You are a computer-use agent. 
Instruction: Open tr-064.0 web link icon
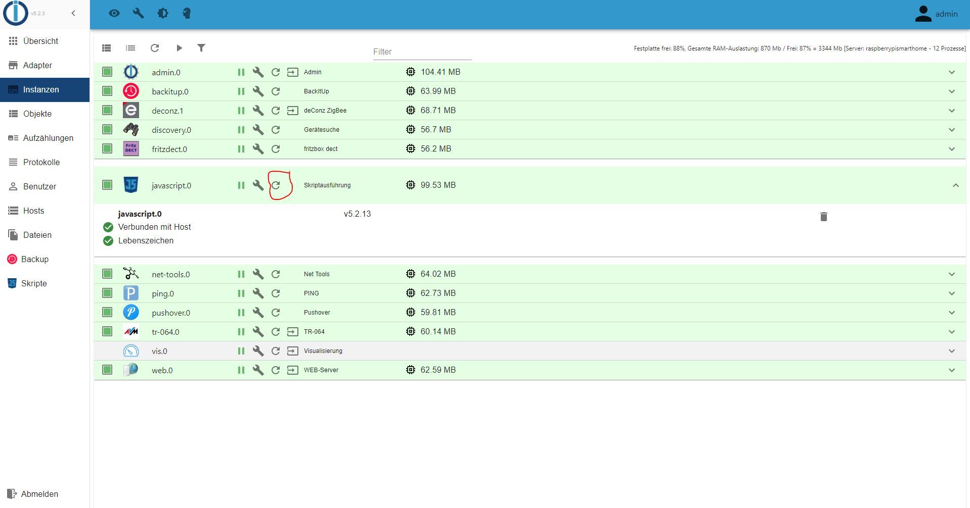(293, 332)
